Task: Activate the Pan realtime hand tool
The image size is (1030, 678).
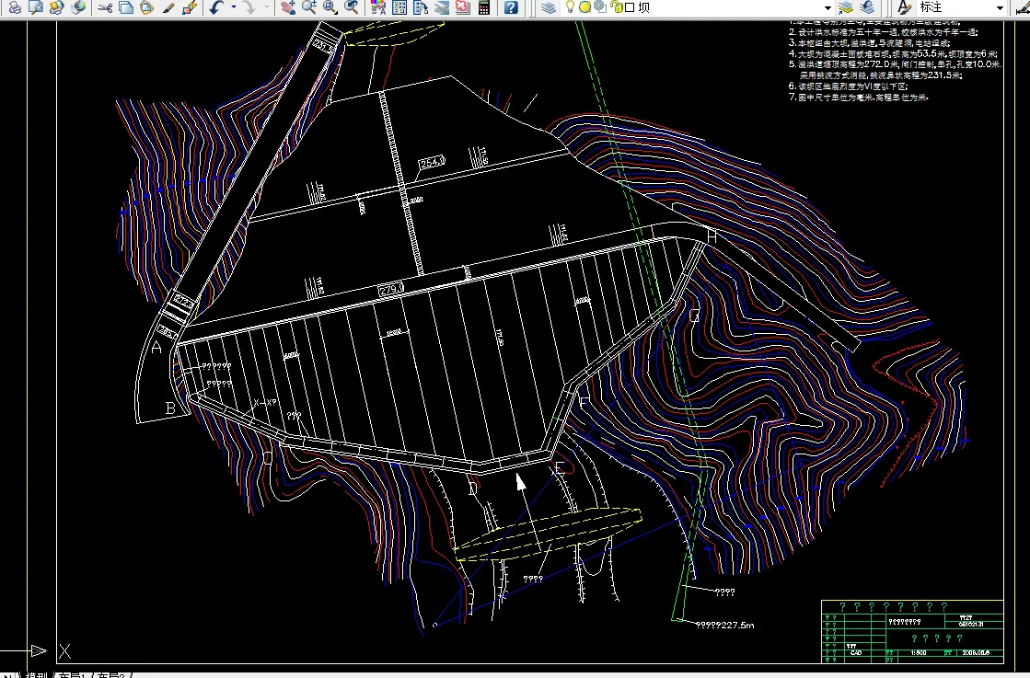Action: (x=288, y=7)
